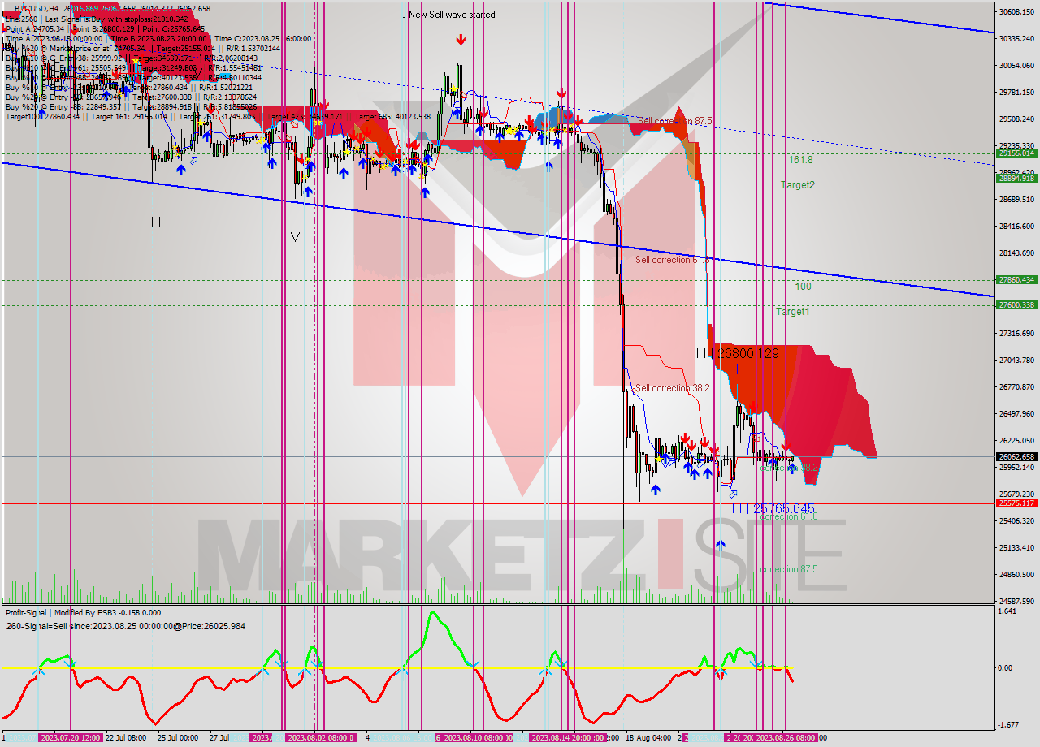Click the '25 Jul 00:00' date label
This screenshot has width=1040, height=747.
pyautogui.click(x=178, y=738)
